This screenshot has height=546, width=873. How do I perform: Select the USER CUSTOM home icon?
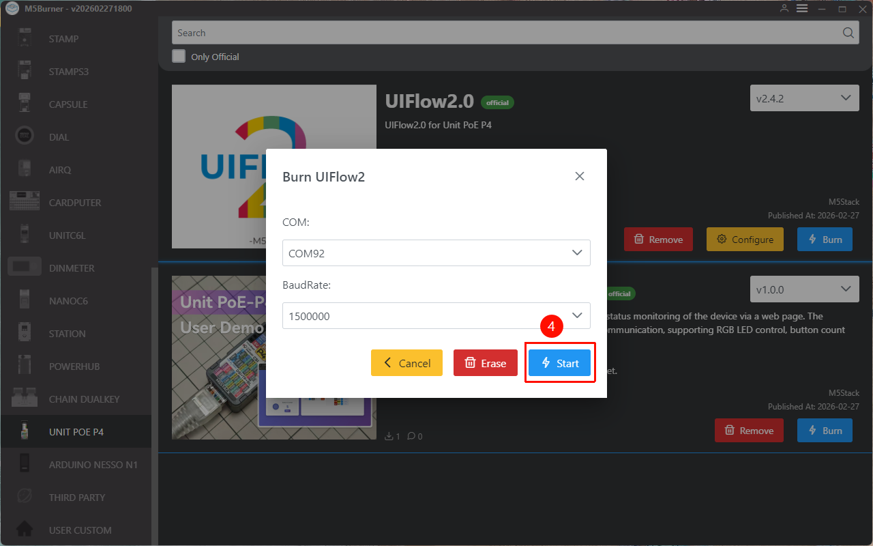25,530
